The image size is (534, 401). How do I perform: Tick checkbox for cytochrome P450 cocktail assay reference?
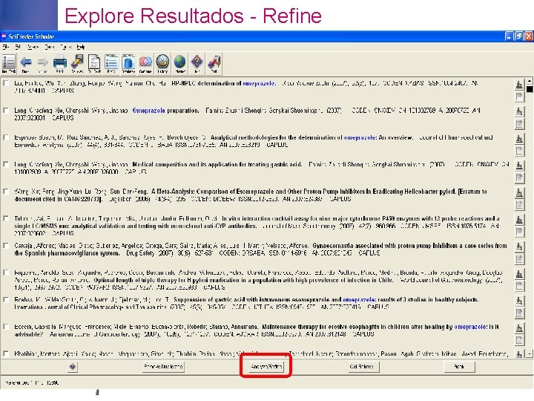point(6,218)
